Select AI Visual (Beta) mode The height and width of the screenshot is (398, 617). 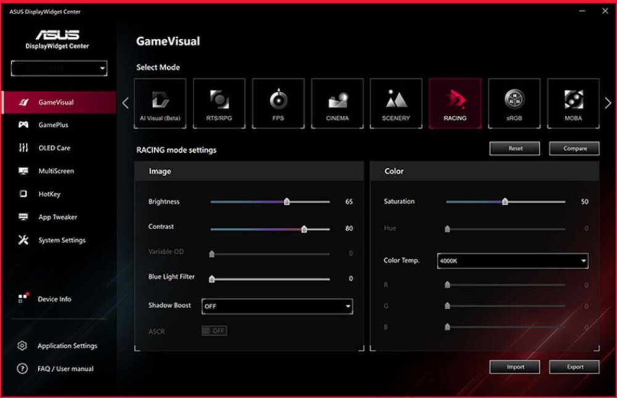point(160,103)
